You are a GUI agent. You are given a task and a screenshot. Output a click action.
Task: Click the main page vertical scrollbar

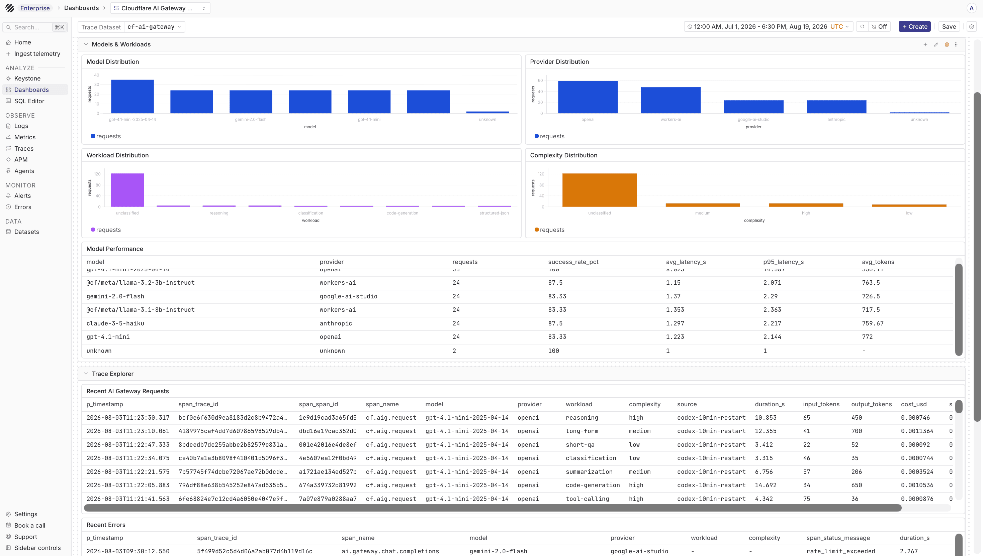coord(978,257)
